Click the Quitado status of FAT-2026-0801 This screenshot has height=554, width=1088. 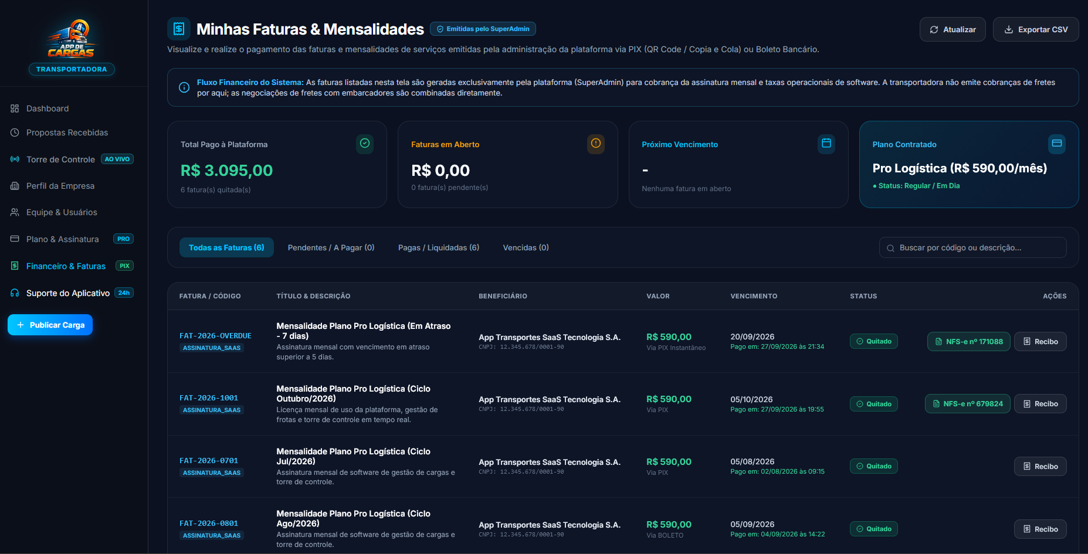873,529
